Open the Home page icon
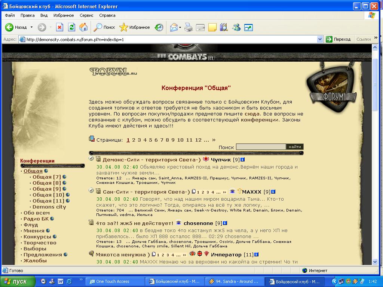This screenshot has width=383, height=287. click(83, 27)
